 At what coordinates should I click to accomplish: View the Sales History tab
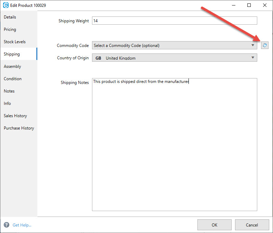click(x=15, y=116)
